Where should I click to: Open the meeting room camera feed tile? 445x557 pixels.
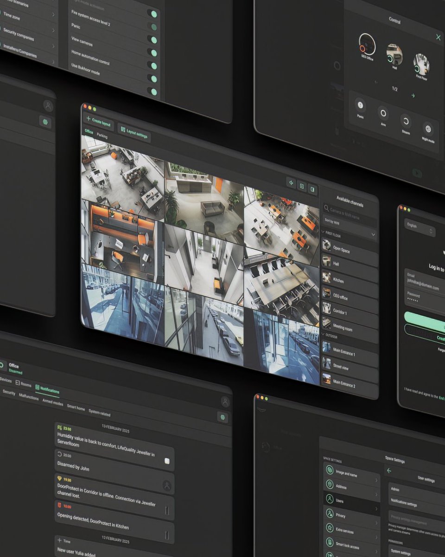[282, 288]
